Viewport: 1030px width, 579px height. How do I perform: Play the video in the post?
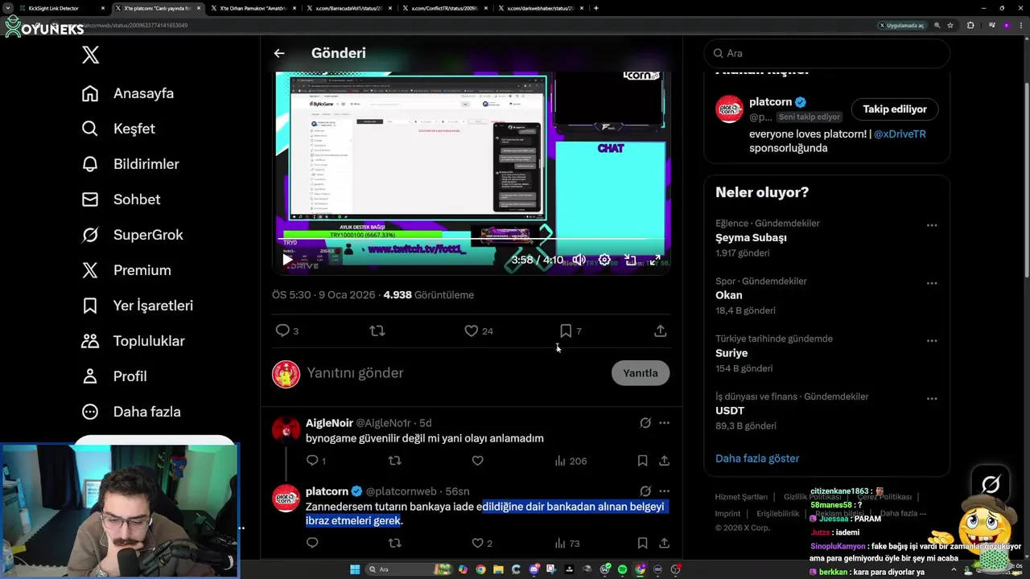pyautogui.click(x=287, y=260)
